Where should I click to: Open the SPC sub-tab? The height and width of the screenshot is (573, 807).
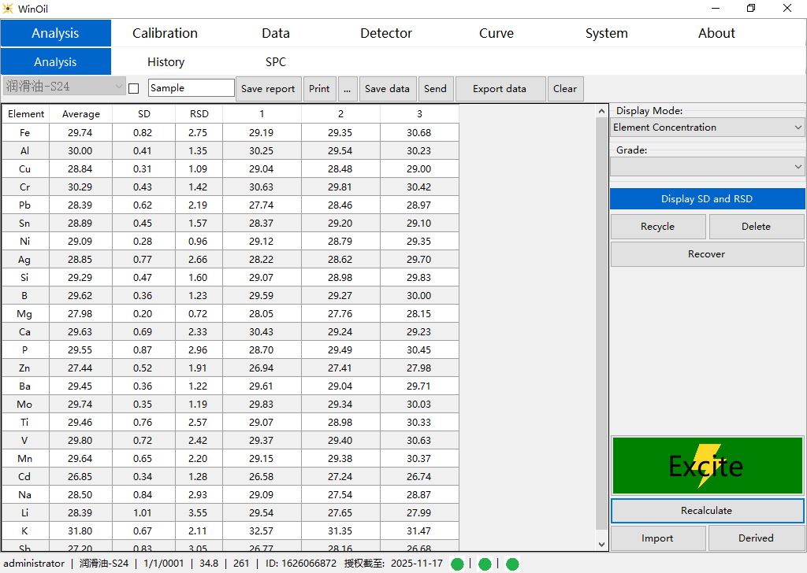click(x=276, y=62)
